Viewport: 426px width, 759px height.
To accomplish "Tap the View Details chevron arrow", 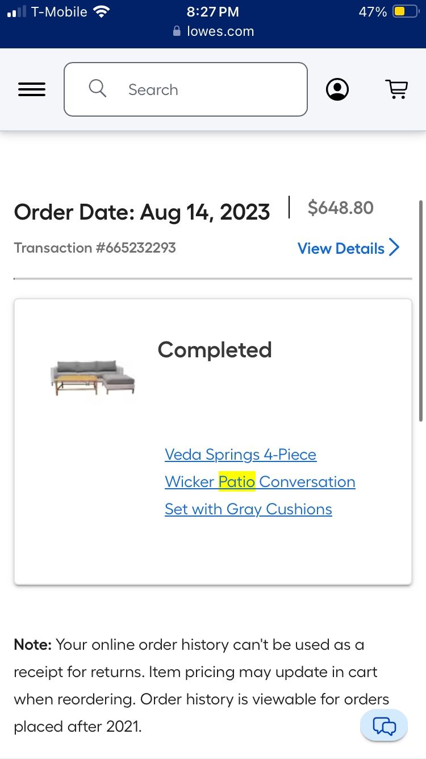I will click(x=394, y=247).
